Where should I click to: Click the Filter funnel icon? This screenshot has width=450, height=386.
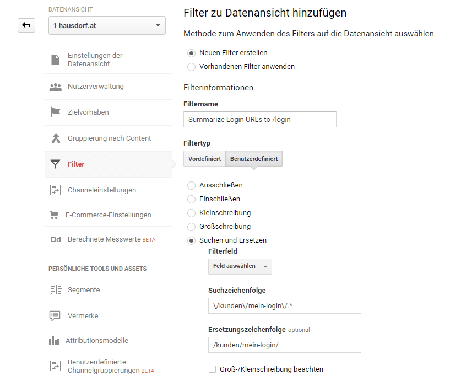55,164
